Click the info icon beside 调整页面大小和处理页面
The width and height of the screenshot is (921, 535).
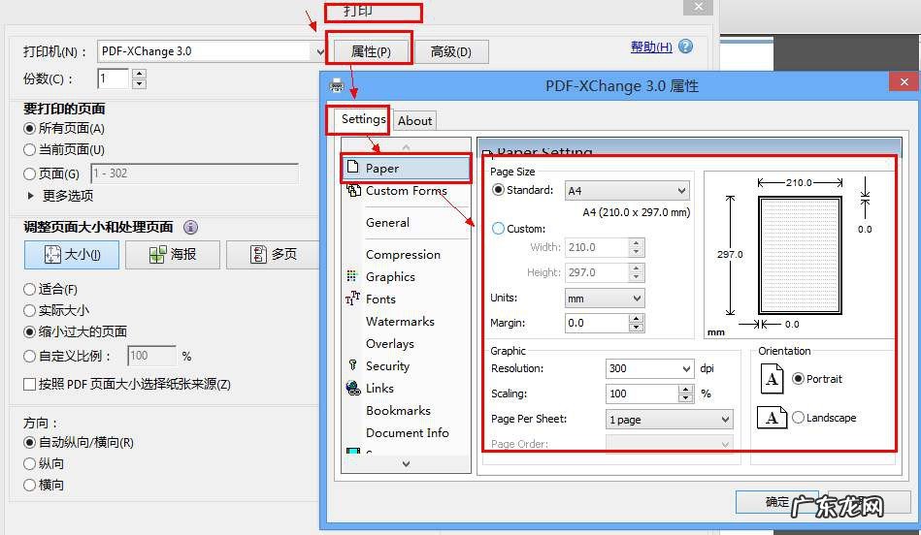[x=191, y=227]
